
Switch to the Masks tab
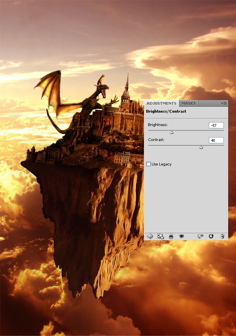[x=188, y=103]
